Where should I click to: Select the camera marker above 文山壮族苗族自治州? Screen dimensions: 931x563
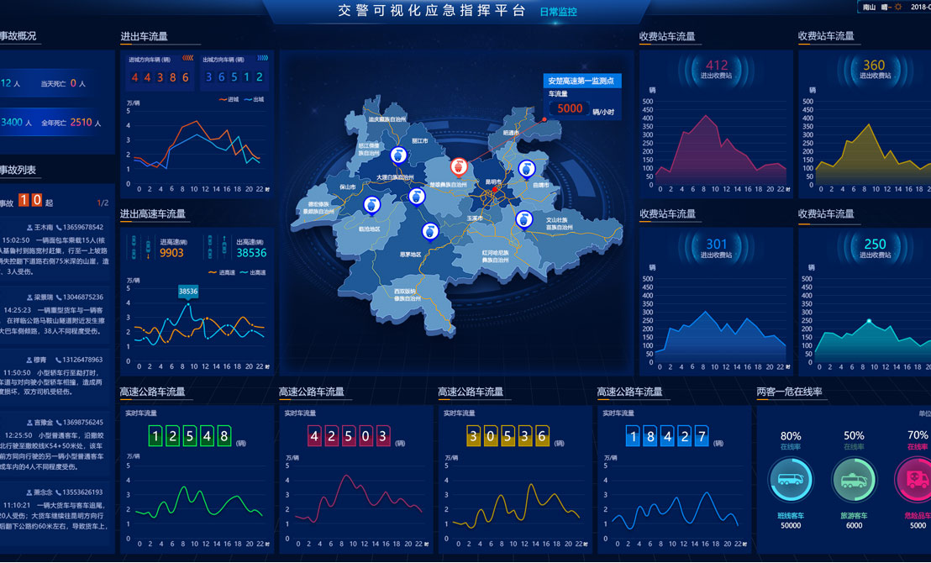[x=524, y=219]
